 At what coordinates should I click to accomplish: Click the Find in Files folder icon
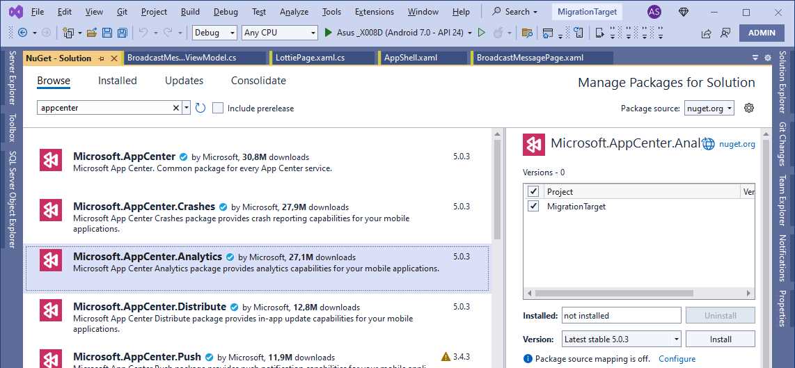click(527, 33)
